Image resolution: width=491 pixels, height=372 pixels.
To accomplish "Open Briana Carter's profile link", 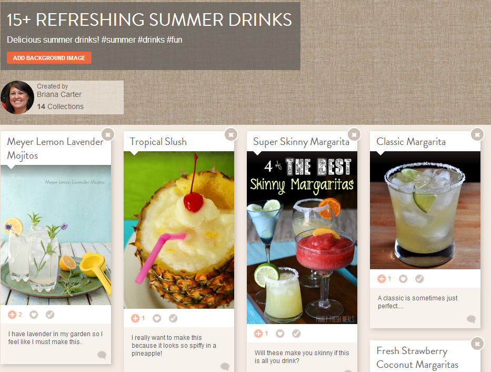I will click(59, 94).
